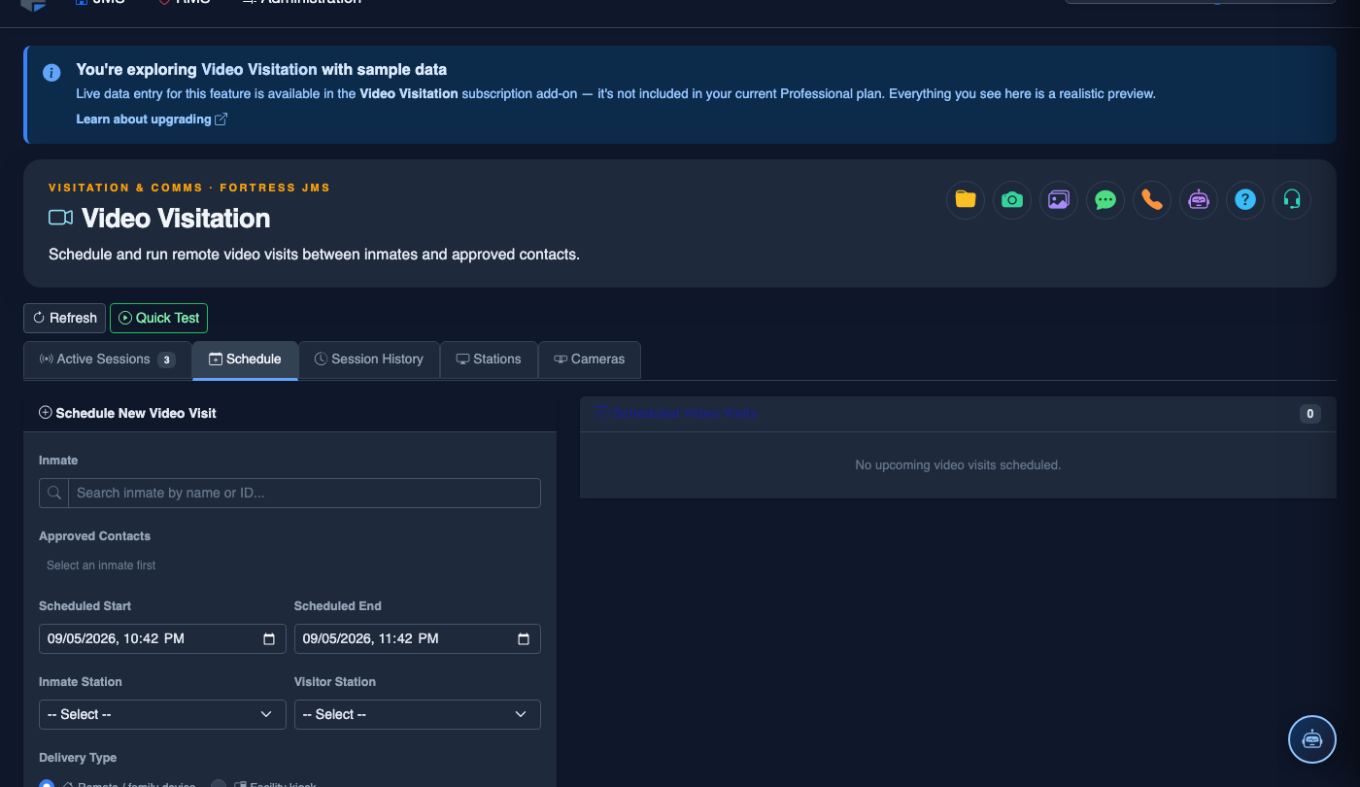Open the green chat bubble icon
Screen dimensions: 1360x787
pos(1105,200)
